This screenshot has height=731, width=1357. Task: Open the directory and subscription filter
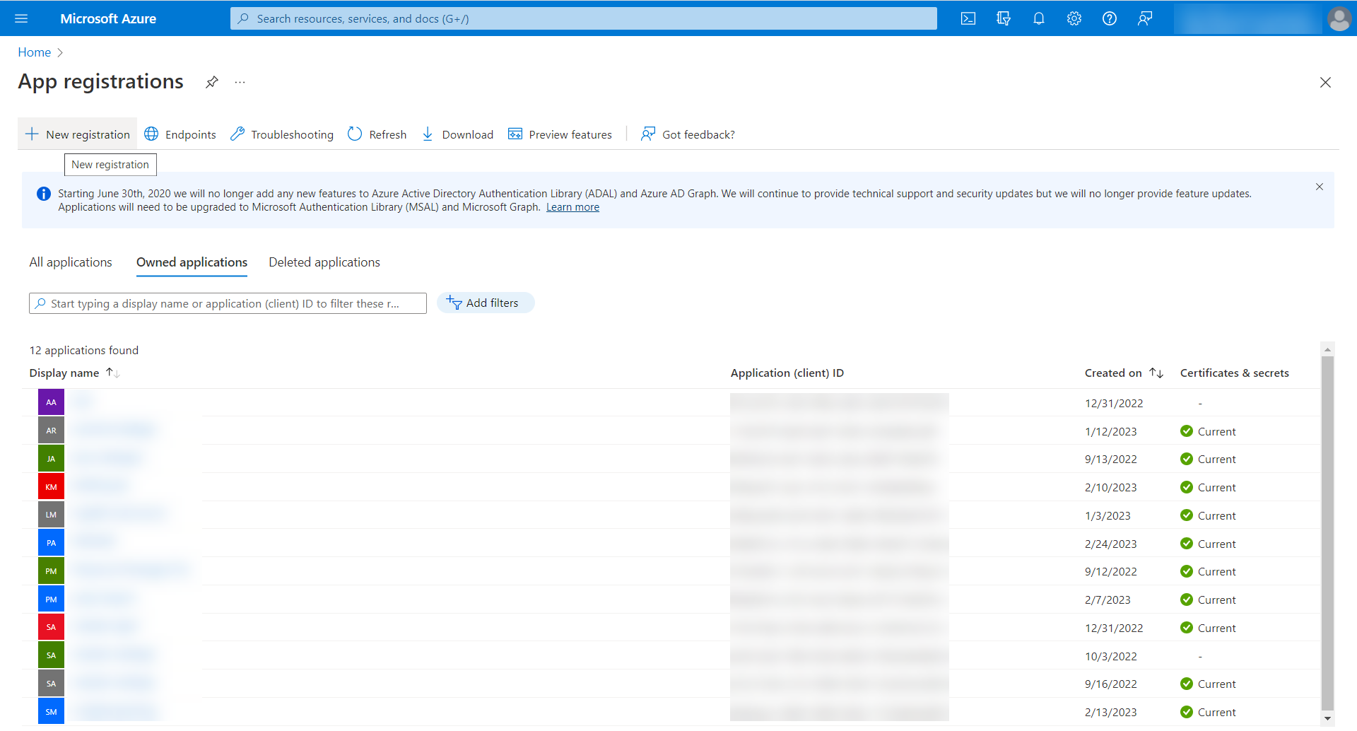[x=1003, y=18]
